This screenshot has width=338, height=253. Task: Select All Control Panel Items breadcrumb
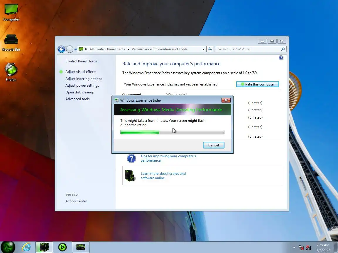pyautogui.click(x=107, y=49)
